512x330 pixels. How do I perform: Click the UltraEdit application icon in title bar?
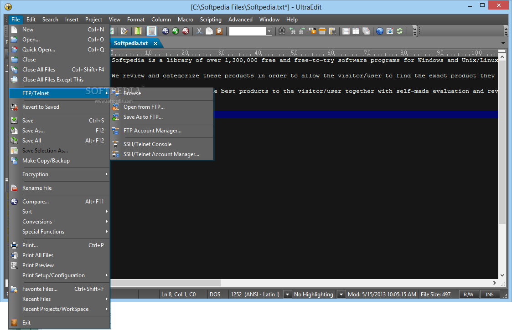pyautogui.click(x=8, y=7)
